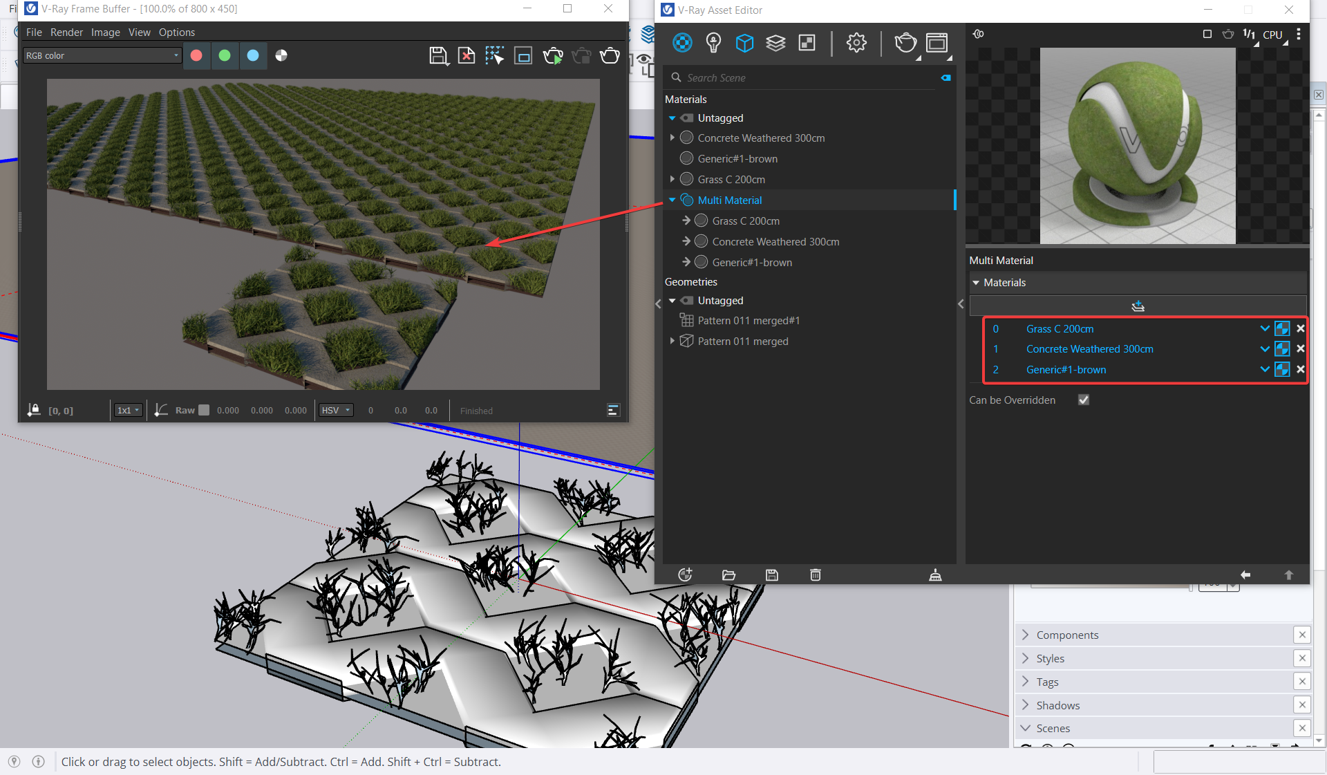Click slot 0 material texture button
1327x775 pixels.
coord(1282,328)
